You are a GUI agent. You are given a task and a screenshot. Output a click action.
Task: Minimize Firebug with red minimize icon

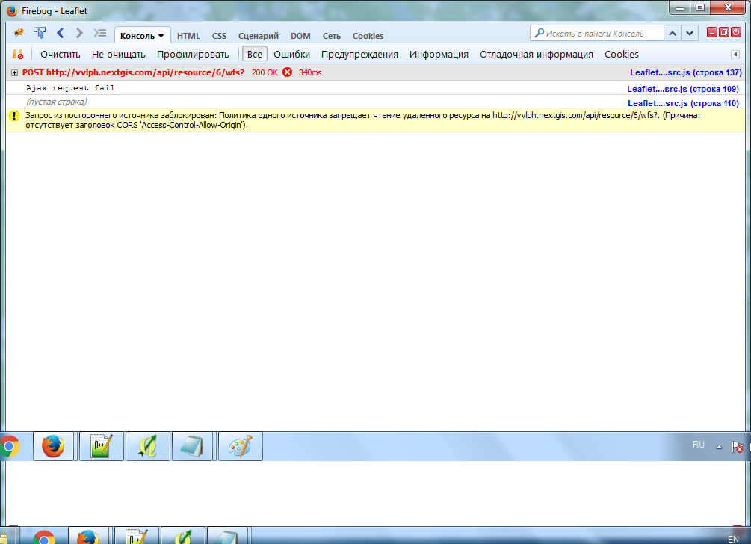click(712, 33)
